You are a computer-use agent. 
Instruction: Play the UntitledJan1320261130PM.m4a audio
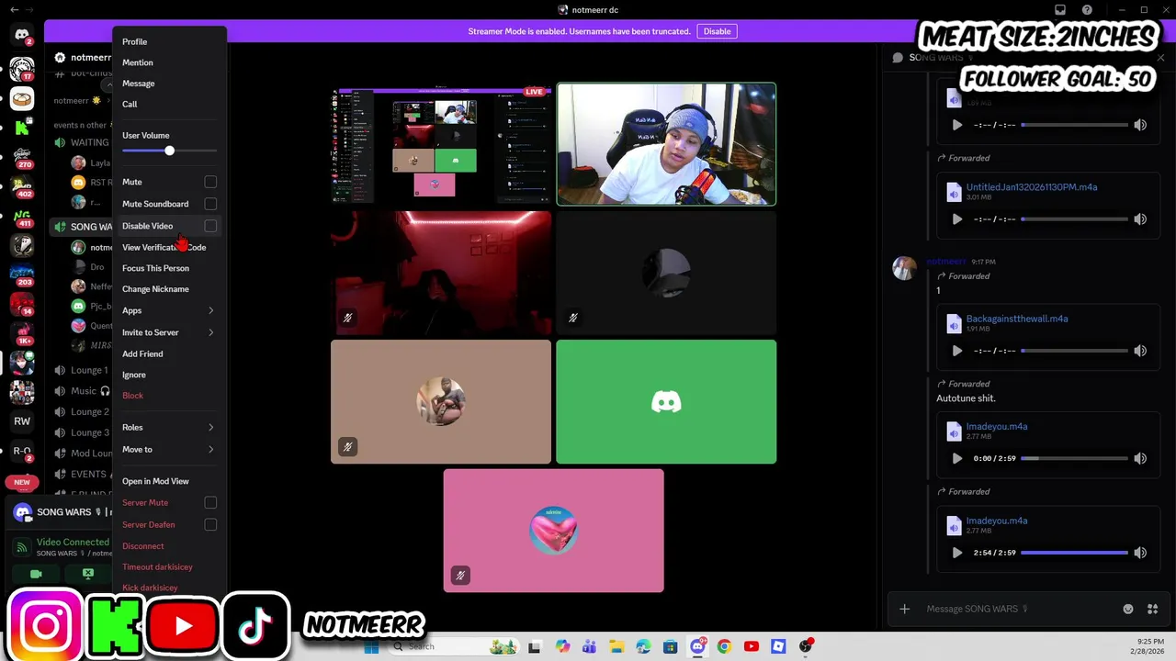[x=956, y=219]
